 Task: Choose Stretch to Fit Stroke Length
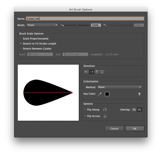[21, 44]
